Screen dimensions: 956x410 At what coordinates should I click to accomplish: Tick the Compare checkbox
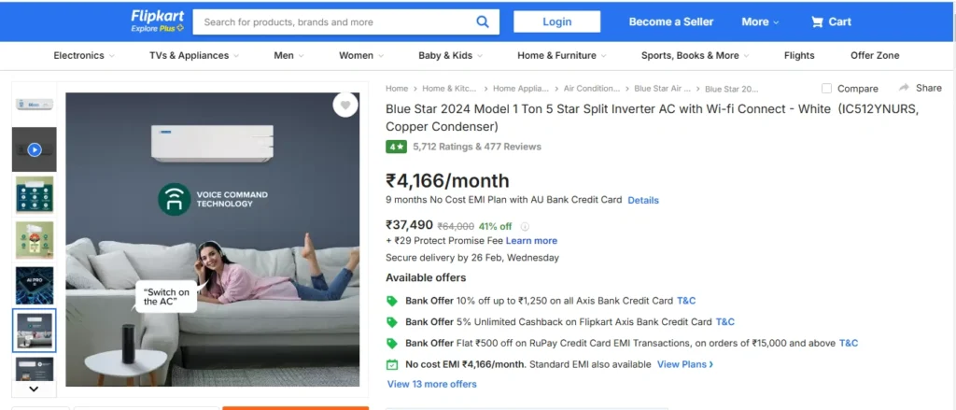(x=826, y=89)
